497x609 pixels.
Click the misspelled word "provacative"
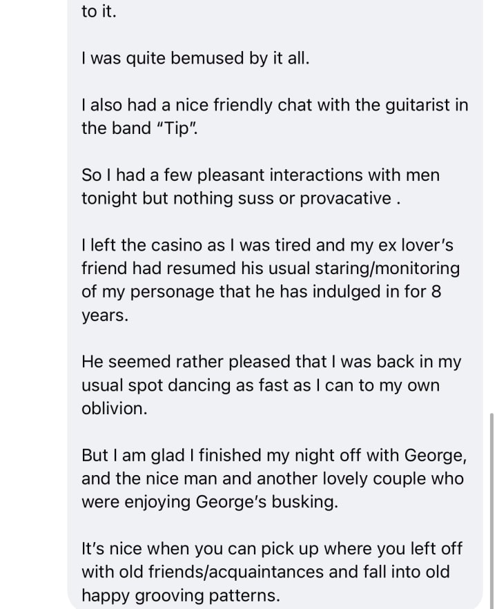(x=346, y=199)
